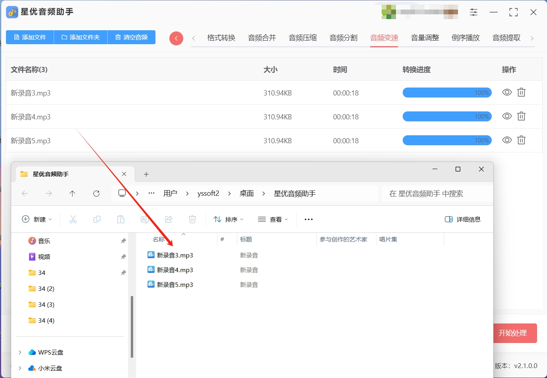The image size is (547, 378).
Task: Expand hidden path with ellipsis in address bar
Action: pos(151,193)
